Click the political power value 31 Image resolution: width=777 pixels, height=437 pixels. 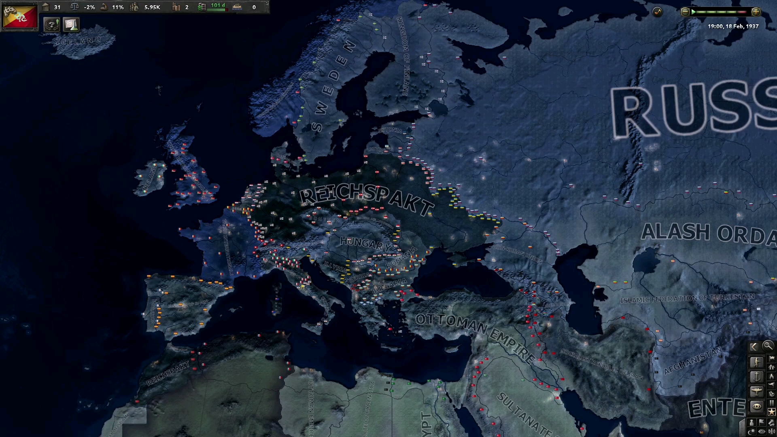pos(57,7)
